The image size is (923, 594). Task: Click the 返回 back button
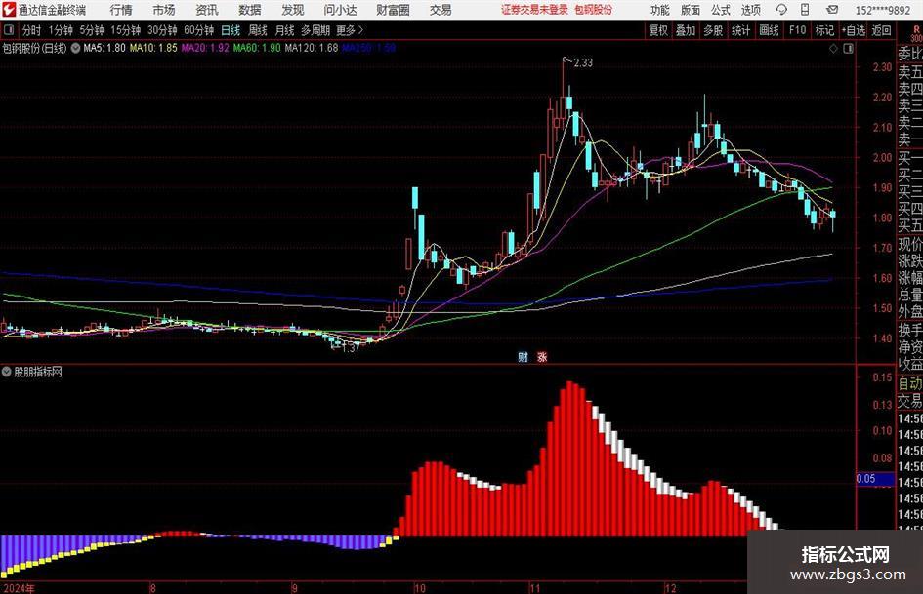tap(881, 30)
